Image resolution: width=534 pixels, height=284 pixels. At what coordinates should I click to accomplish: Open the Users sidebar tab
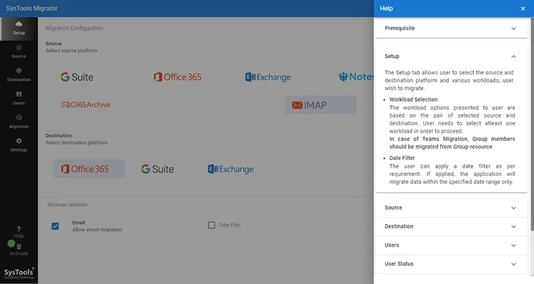pyautogui.click(x=19, y=98)
